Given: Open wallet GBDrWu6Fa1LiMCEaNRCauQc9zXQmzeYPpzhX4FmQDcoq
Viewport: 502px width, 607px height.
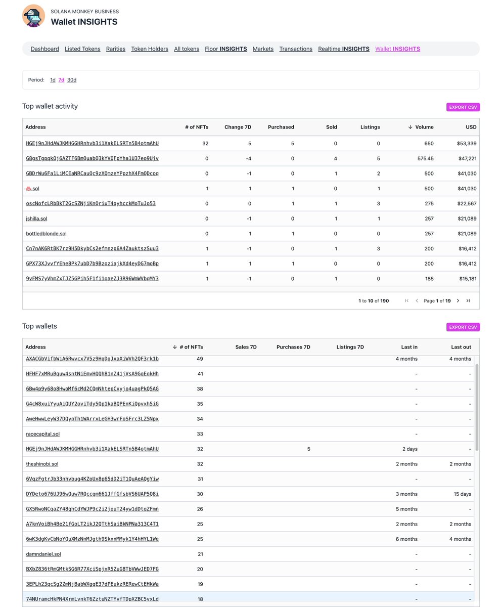Looking at the screenshot, I should click(93, 174).
